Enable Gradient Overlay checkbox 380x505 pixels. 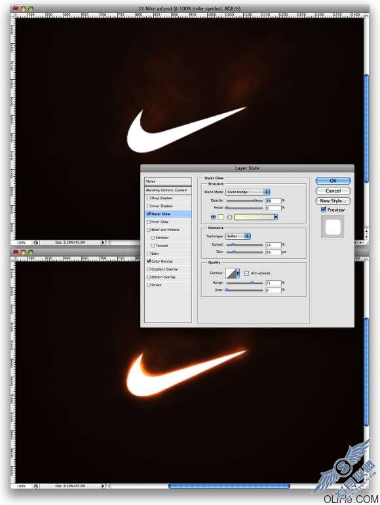pos(149,269)
